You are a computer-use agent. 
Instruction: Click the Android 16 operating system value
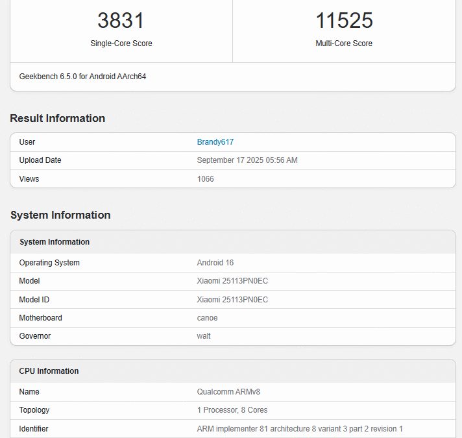pyautogui.click(x=215, y=263)
